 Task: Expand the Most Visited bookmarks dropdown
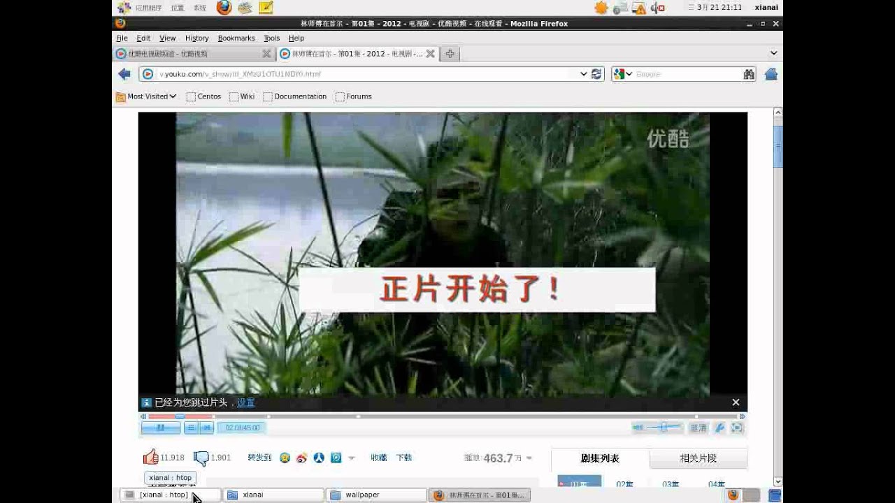coord(146,96)
